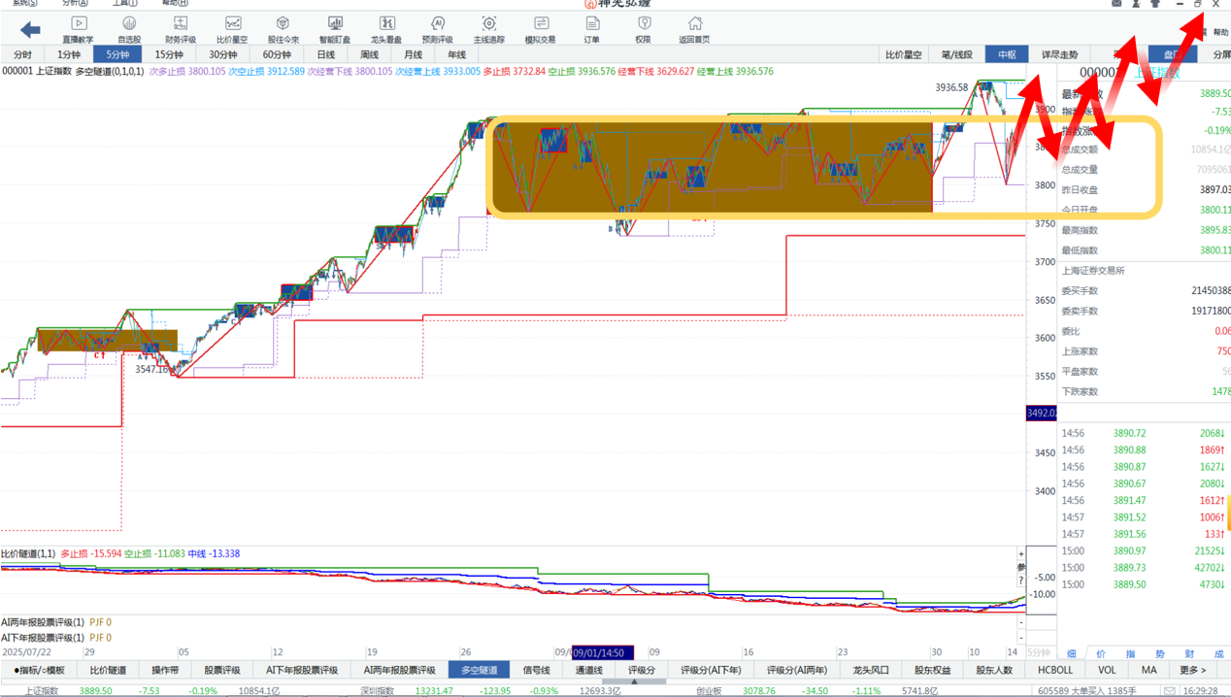This screenshot has height=697, width=1231.
Task: Click the 信号线 indicator button
Action: coord(536,670)
